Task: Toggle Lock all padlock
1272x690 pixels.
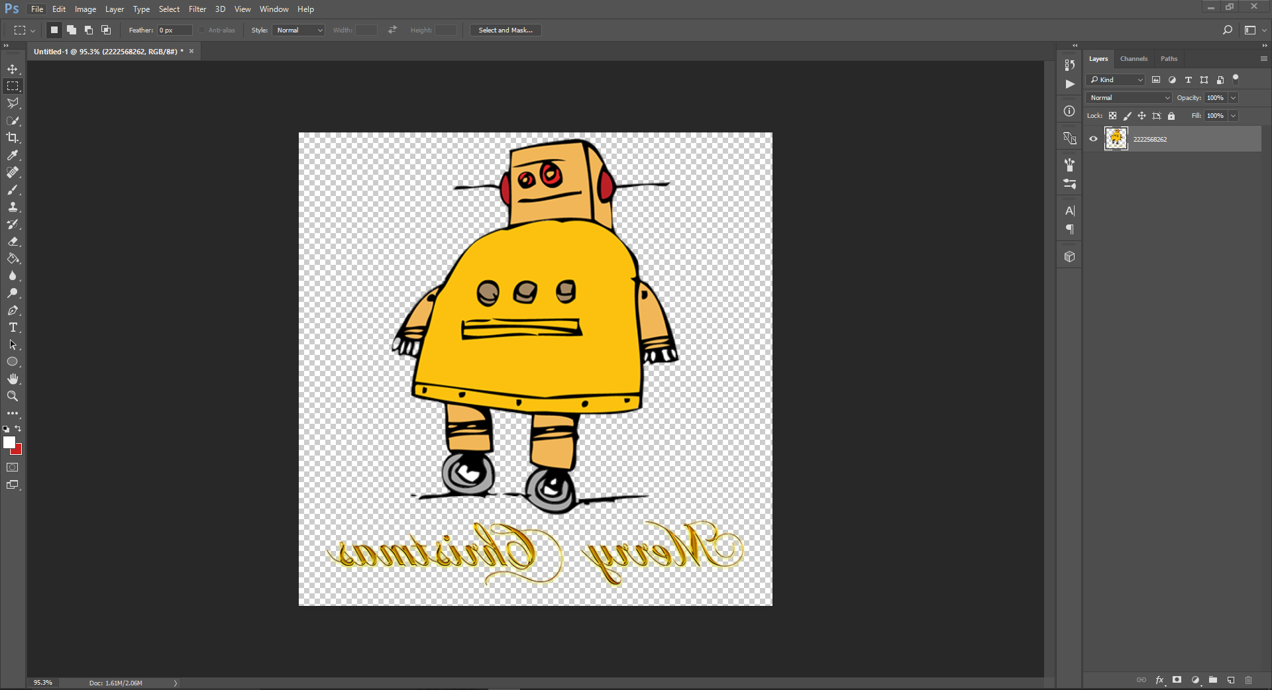Action: point(1171,116)
